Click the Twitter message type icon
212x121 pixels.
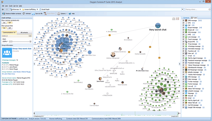pos(186,81)
